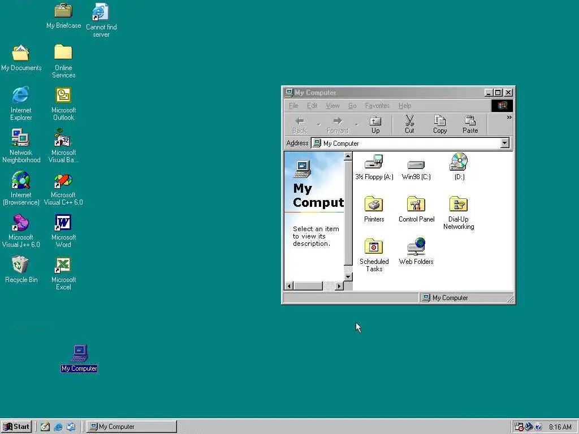The width and height of the screenshot is (579, 434).
Task: Select the Microsoft Excel shortcut
Action: (63, 273)
